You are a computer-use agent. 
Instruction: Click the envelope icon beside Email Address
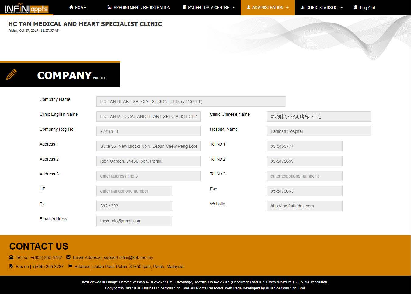[x=68, y=257]
